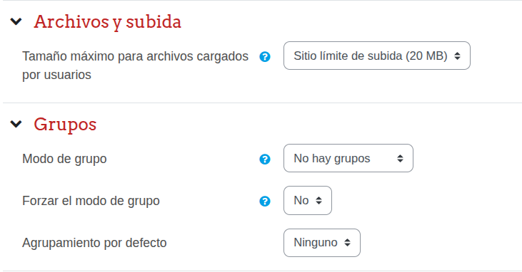Open help for Tamaño máximo para archivos
The image size is (522, 272).
pyautogui.click(x=265, y=57)
